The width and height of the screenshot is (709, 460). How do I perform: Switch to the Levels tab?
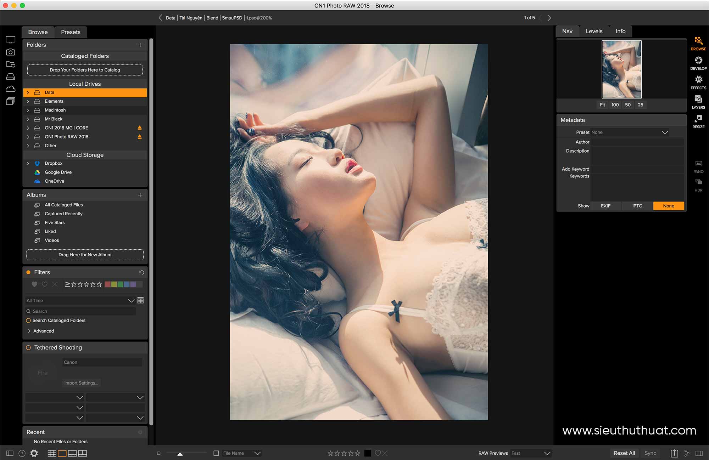click(594, 32)
